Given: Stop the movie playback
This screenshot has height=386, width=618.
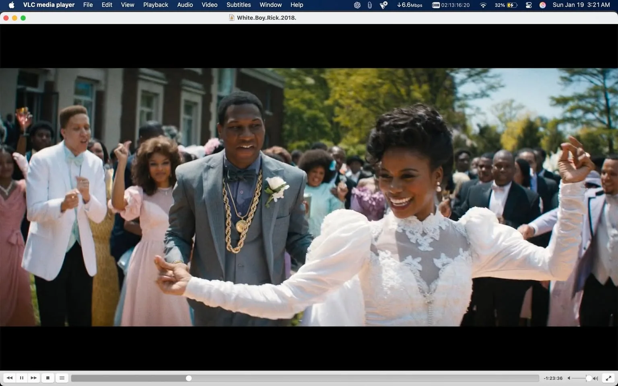Looking at the screenshot, I should tap(48, 378).
